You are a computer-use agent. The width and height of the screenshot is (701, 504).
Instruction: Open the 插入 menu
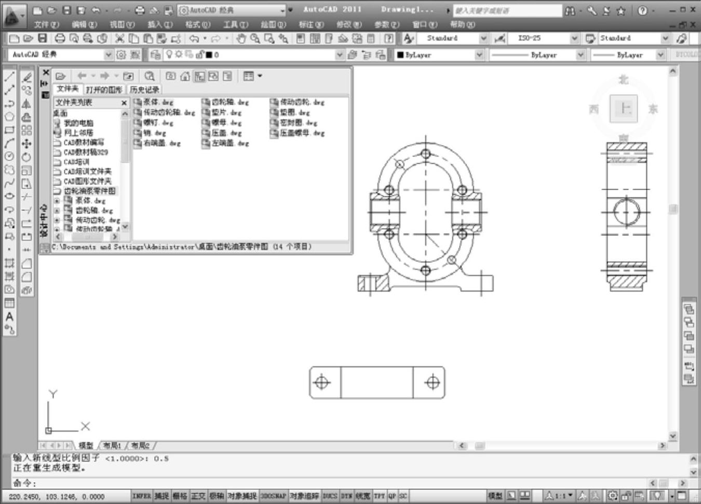pyautogui.click(x=160, y=24)
